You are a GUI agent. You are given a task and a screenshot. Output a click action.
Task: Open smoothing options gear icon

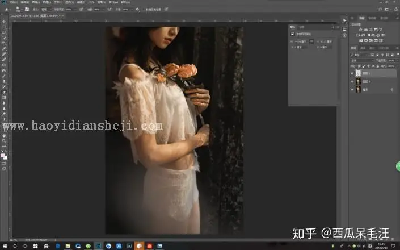137,9
